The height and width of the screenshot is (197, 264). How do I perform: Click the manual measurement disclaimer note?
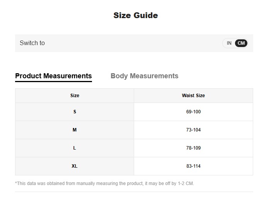click(x=104, y=184)
